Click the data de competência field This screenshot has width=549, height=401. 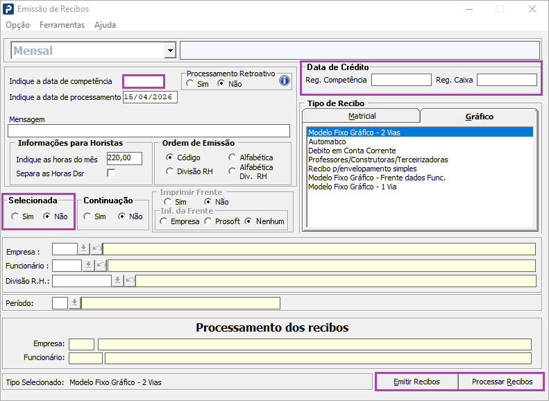point(144,82)
